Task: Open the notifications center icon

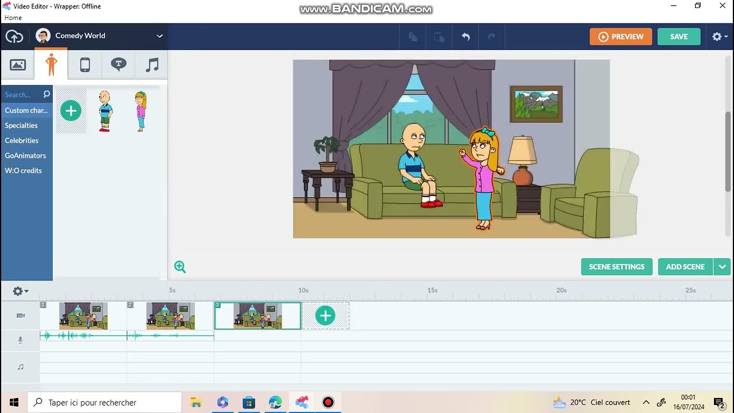Action: coord(719,402)
